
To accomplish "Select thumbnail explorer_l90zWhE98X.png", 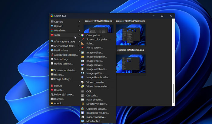I will point(98,29).
